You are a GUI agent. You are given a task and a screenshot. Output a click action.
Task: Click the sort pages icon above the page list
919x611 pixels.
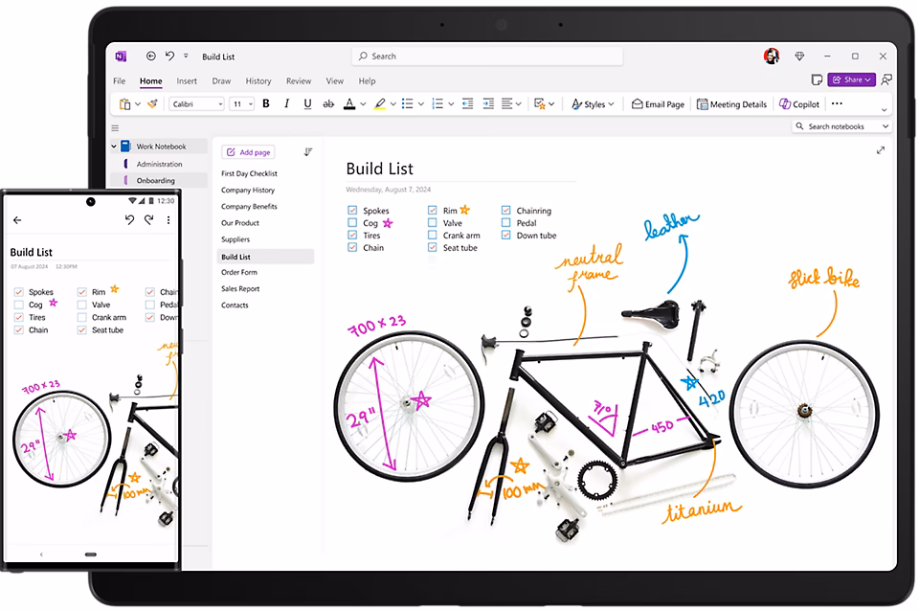[307, 151]
